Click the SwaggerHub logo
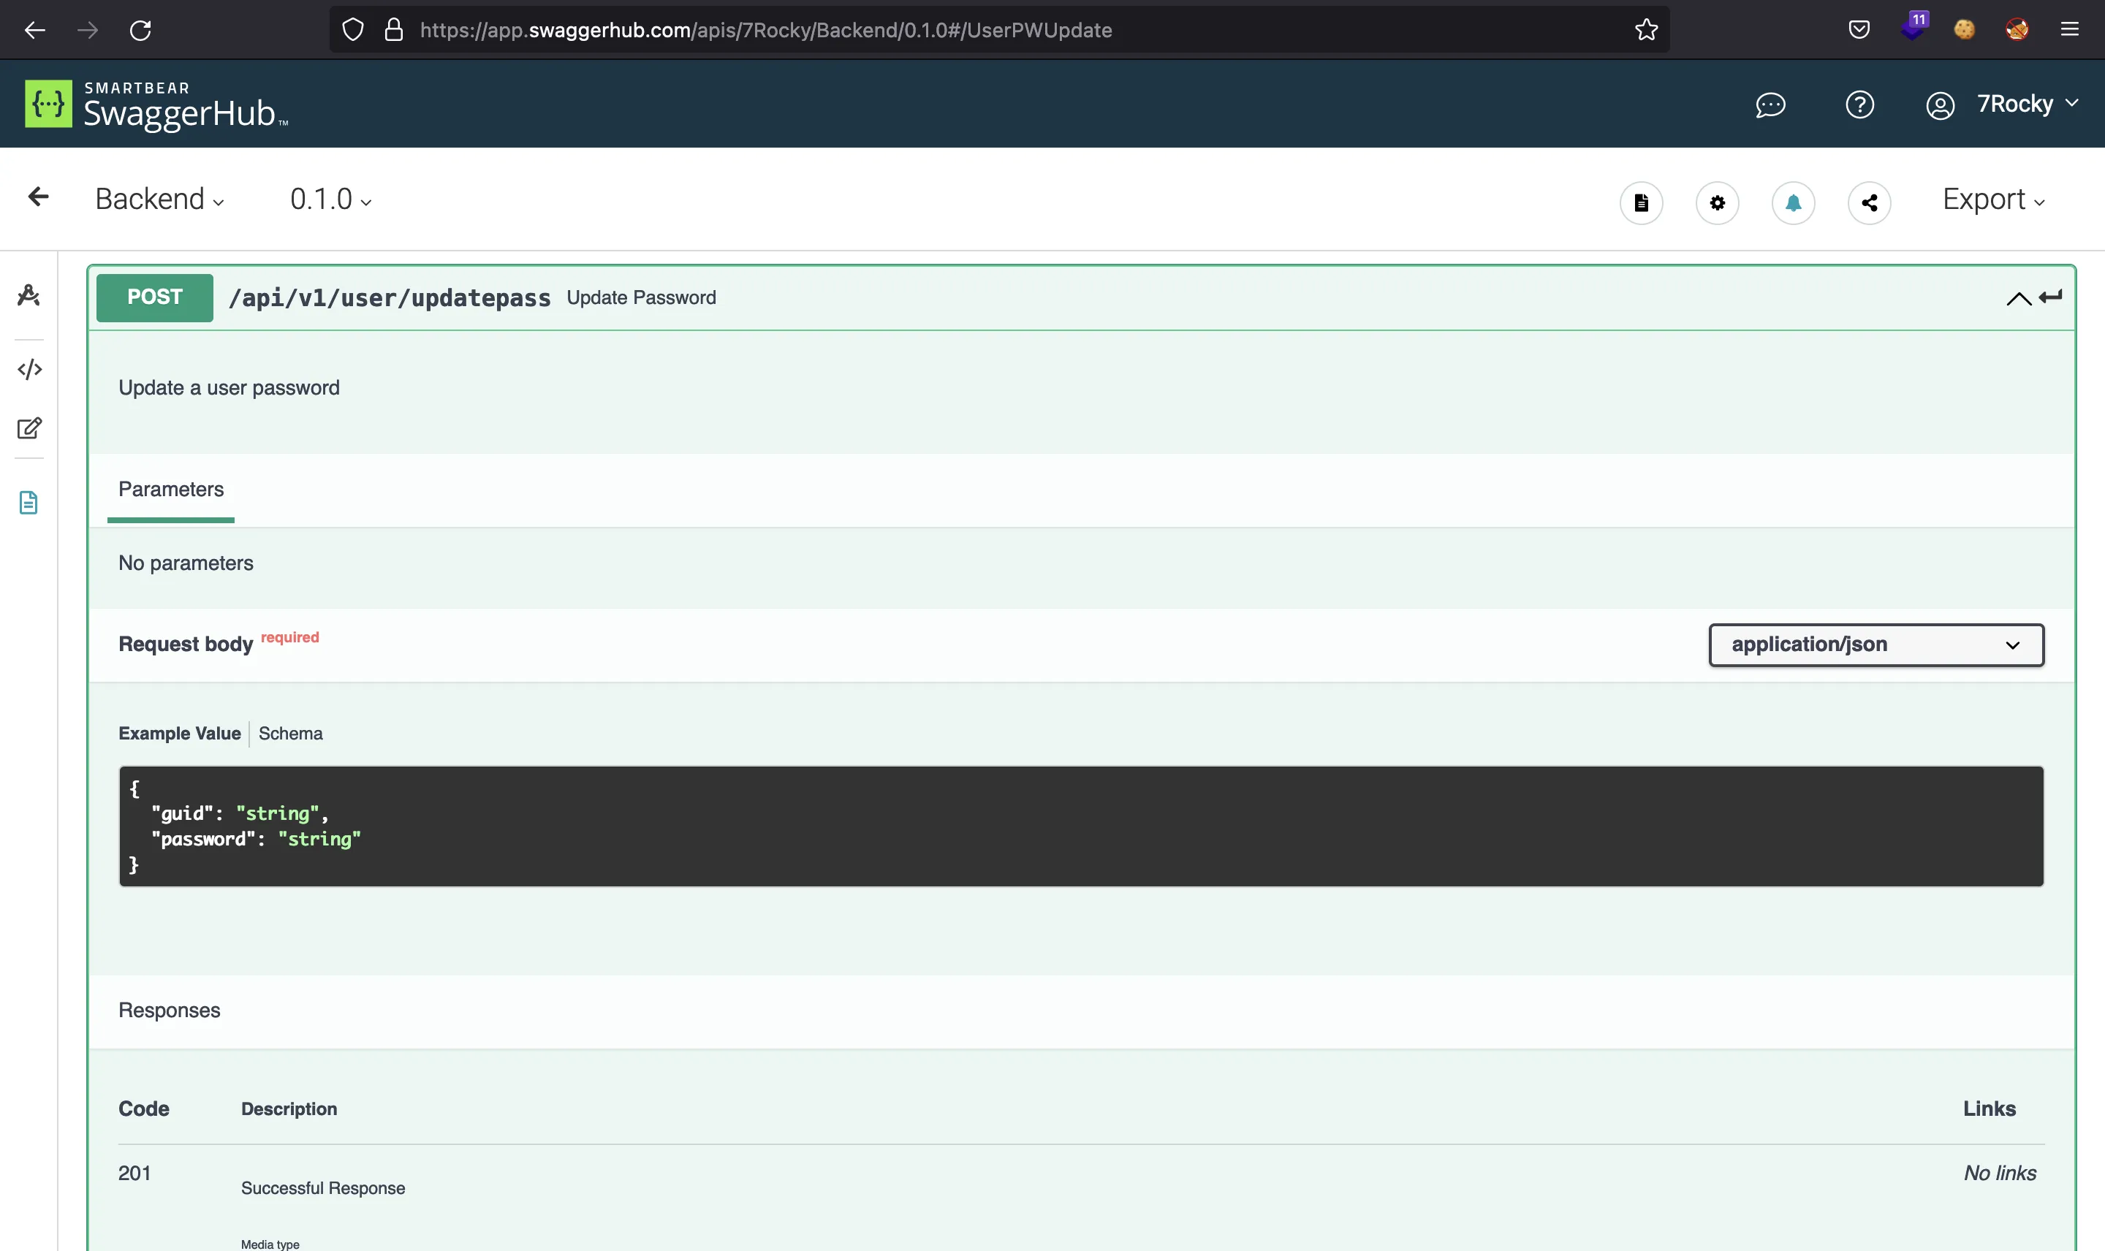This screenshot has height=1251, width=2105. coord(156,104)
